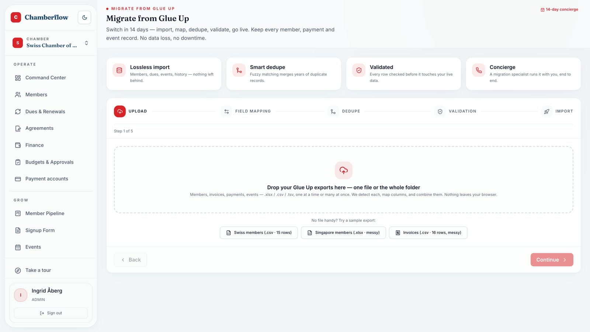Click the Validated card title
The image size is (590, 332).
[381, 67]
